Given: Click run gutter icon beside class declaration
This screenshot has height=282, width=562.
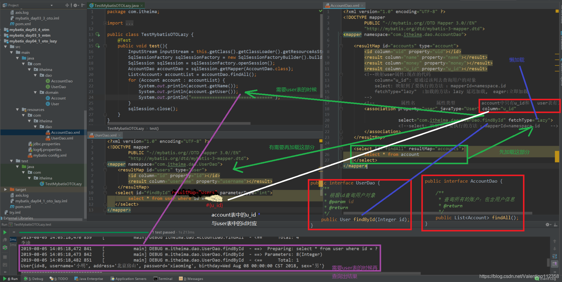Looking at the screenshot, I should point(98,35).
